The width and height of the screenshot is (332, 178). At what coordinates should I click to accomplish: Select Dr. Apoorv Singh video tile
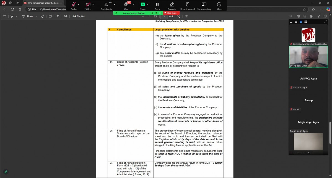(308, 57)
